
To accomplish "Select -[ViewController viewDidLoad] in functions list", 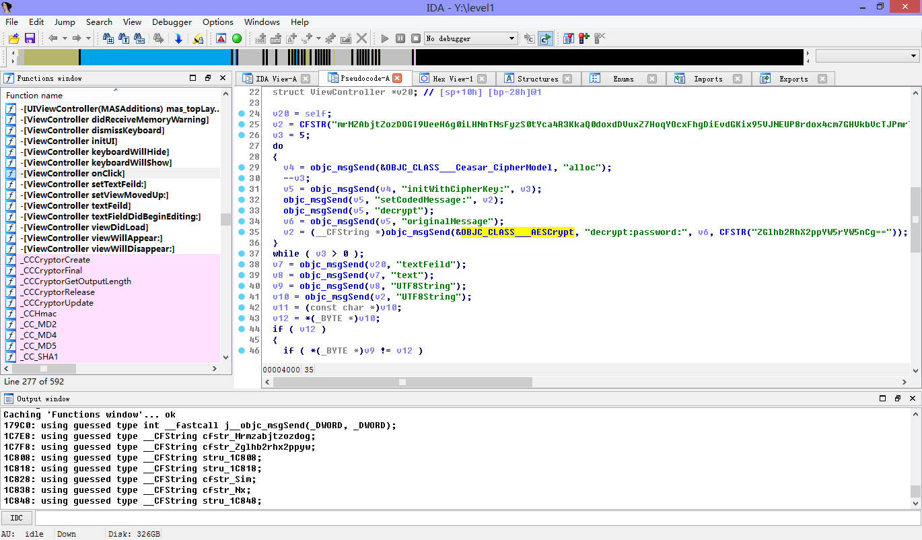I will (x=85, y=228).
